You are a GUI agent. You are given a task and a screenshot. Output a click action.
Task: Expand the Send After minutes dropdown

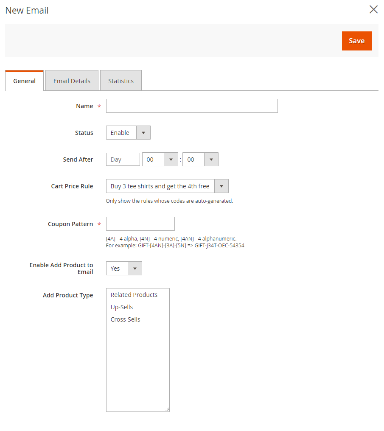pos(211,160)
